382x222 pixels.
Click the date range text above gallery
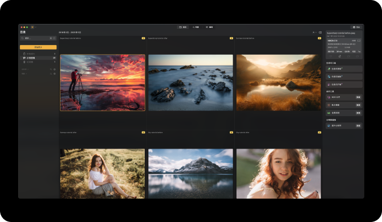(70, 32)
